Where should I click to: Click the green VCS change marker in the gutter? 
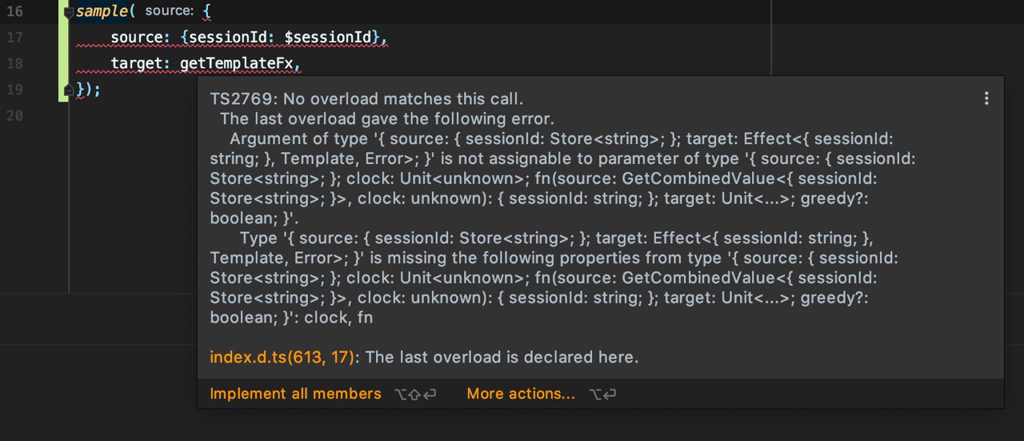(x=62, y=50)
